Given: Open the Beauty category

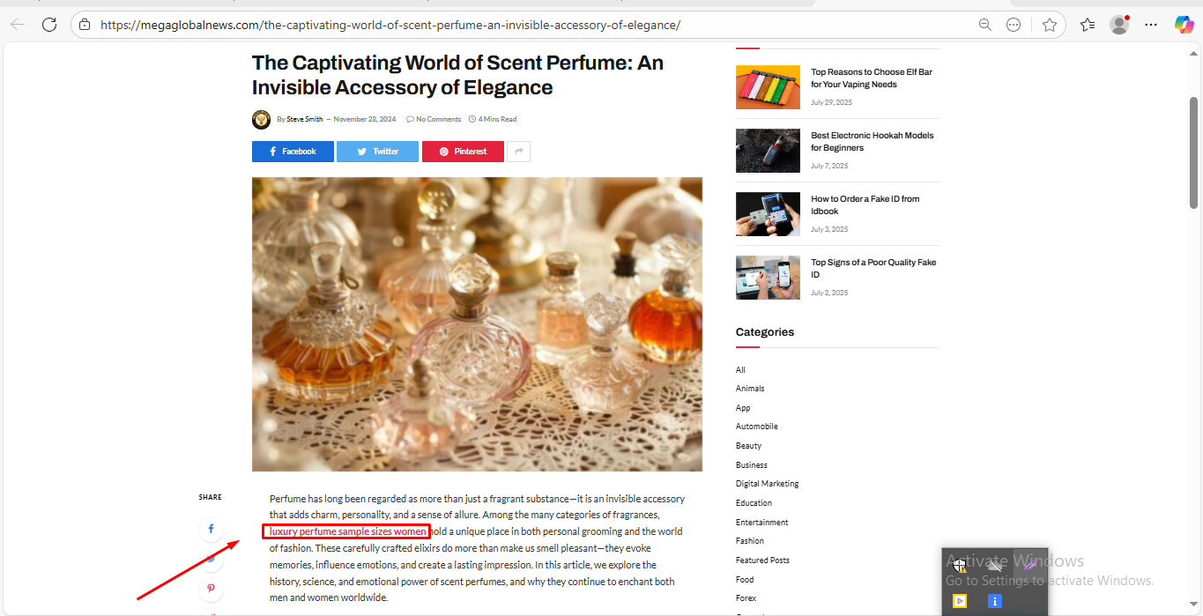Looking at the screenshot, I should [x=748, y=446].
